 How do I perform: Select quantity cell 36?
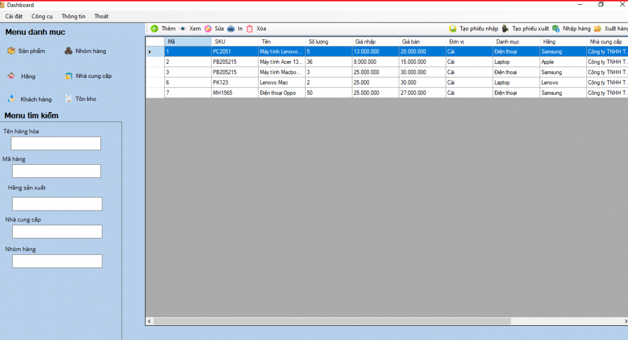coord(328,62)
